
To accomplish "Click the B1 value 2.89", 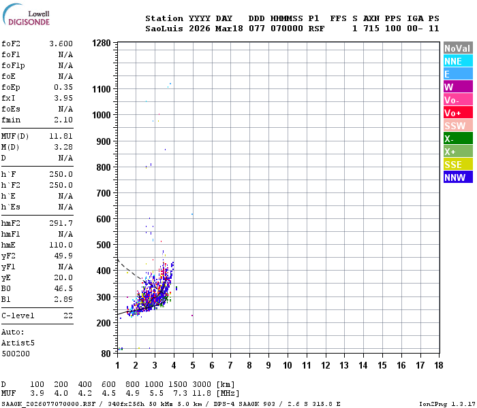I will [x=63, y=299].
